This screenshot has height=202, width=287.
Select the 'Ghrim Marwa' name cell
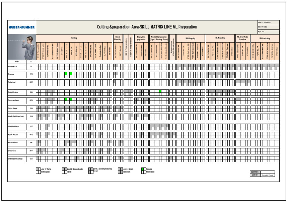point(17,108)
